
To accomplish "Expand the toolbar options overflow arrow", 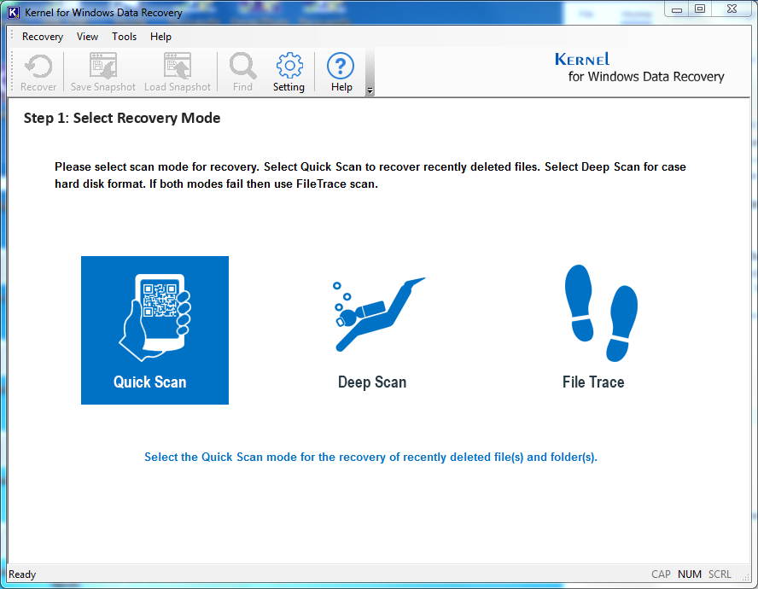I will 370,90.
